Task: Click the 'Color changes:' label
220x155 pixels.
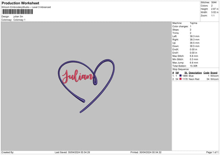Action: tap(180, 26)
